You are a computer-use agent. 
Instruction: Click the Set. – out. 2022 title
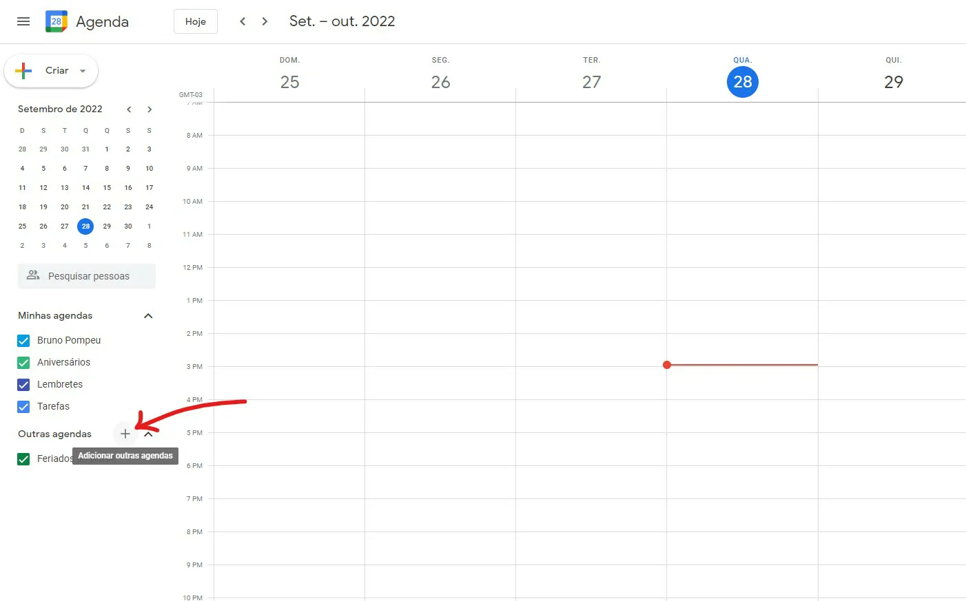click(342, 21)
